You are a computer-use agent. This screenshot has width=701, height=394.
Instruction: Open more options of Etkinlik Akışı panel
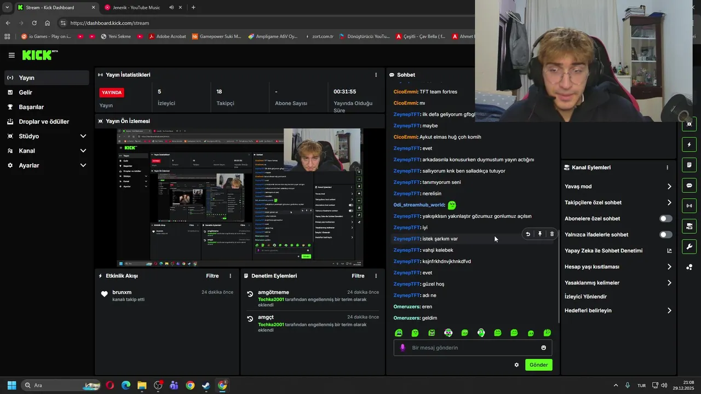click(230, 276)
